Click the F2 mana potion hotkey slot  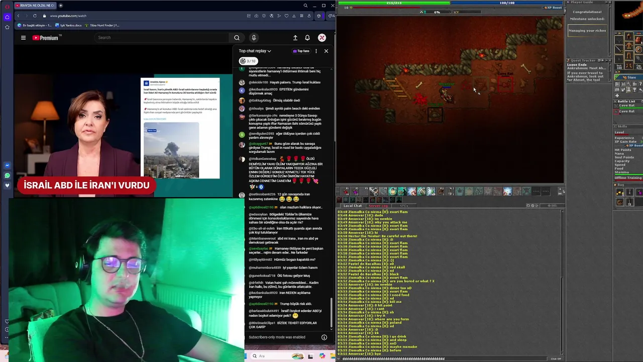coord(356,192)
